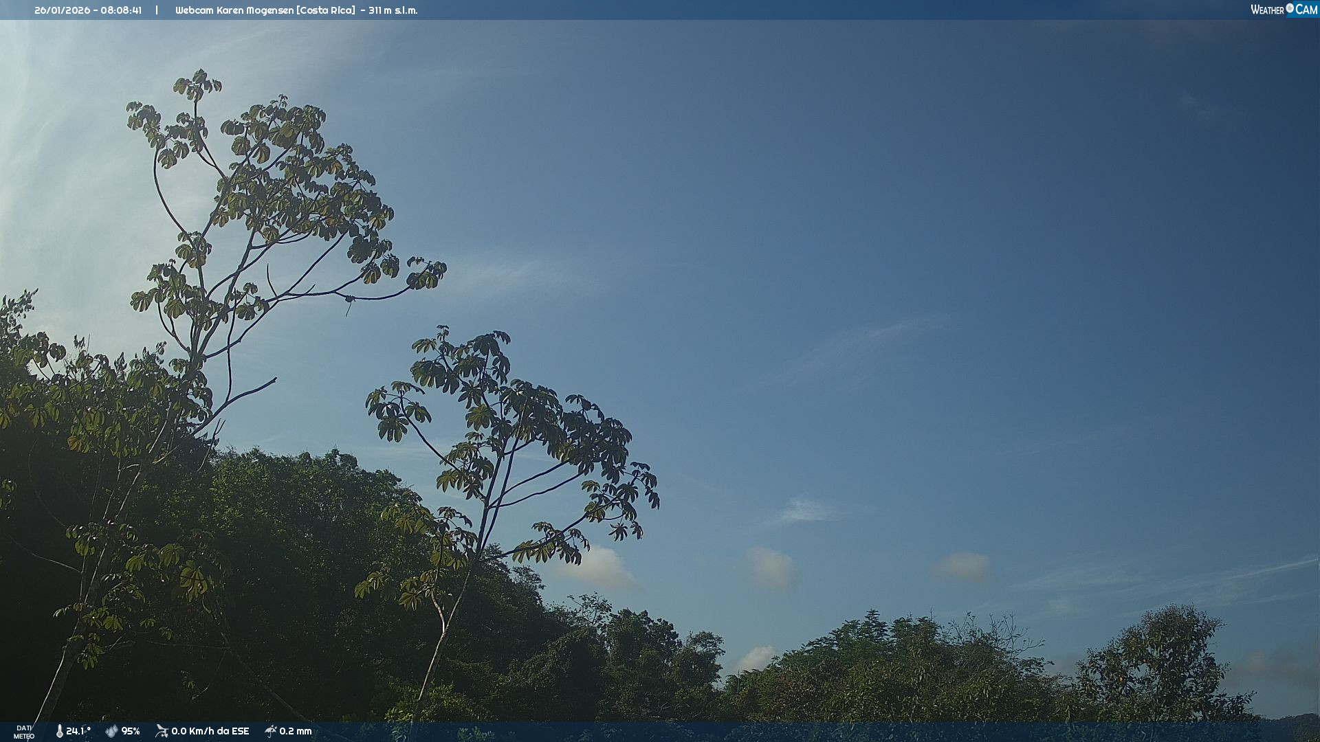Click the Weather word in top-right logo
Viewport: 1320px width, 742px height.
[1267, 10]
